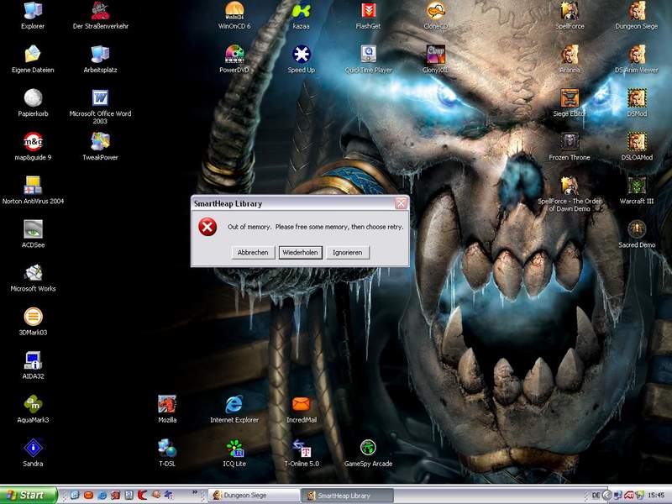Activate the SmartHeap Library taskbar button
This screenshot has height=504, width=672.
[x=346, y=496]
